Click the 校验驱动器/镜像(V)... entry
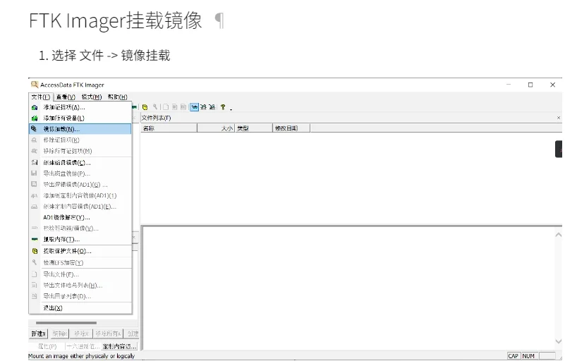 [80, 228]
